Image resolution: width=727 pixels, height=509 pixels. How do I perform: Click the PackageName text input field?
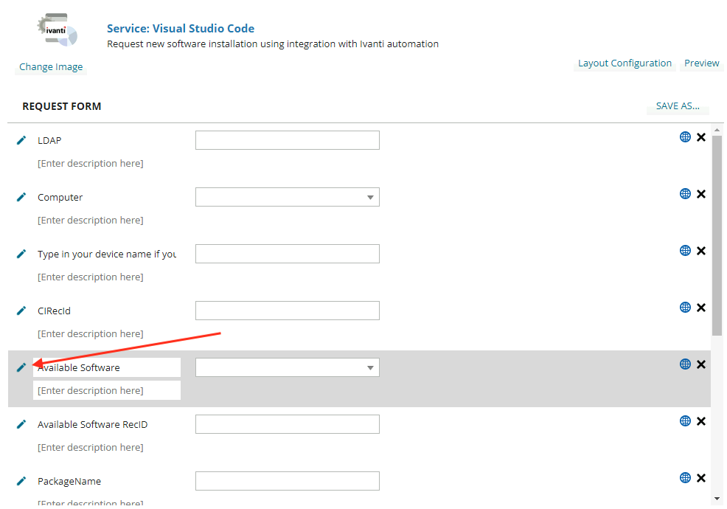click(x=288, y=481)
